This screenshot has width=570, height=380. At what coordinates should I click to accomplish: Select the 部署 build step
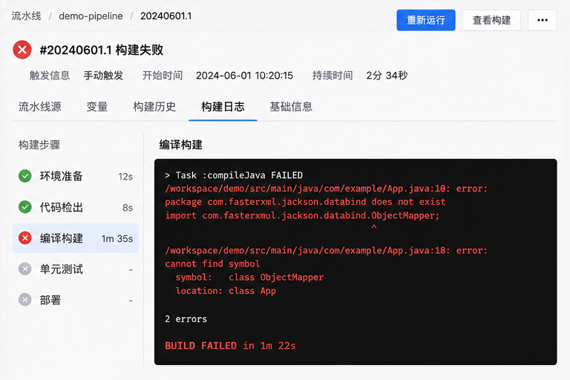point(76,301)
